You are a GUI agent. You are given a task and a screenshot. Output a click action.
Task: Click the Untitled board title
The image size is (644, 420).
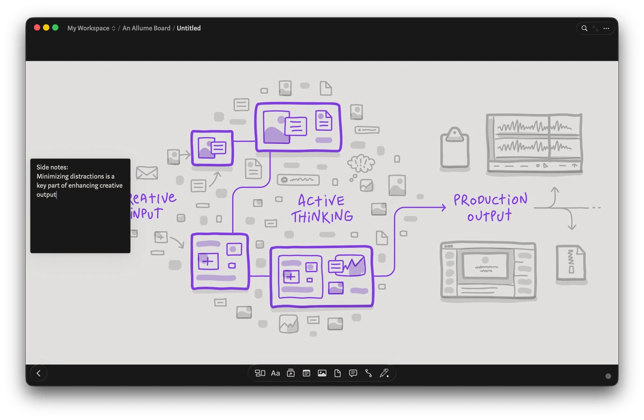point(189,28)
